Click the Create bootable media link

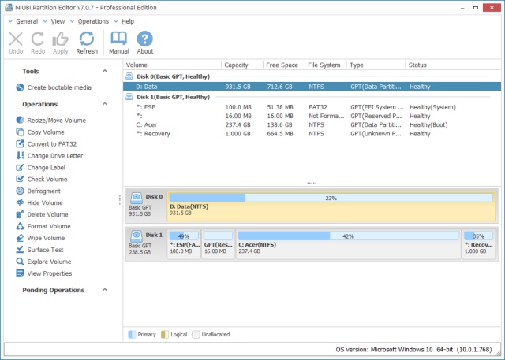point(59,87)
